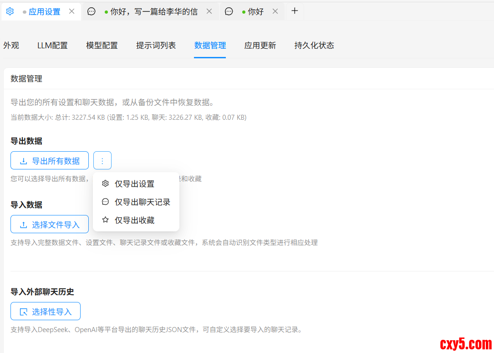The height and width of the screenshot is (353, 494).
Task: Click the chat bubble icon on the 你好，写一篇给李华的信 tab
Action: (x=92, y=11)
